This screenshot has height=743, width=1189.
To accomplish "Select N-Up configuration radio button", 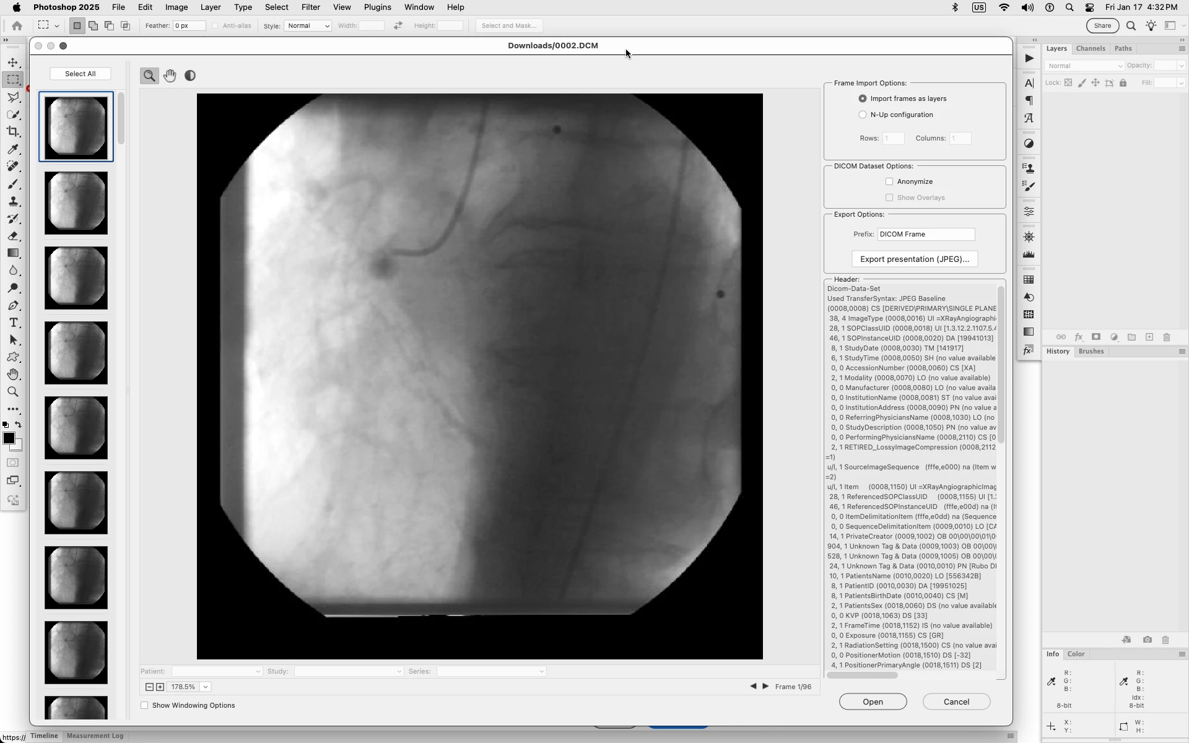I will tap(863, 115).
